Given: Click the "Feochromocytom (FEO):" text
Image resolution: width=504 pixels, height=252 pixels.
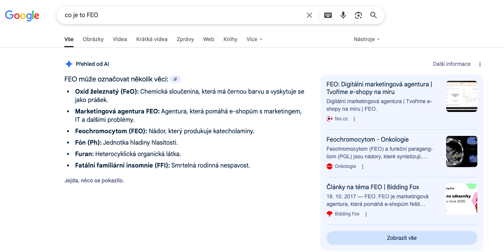Looking at the screenshot, I should [x=111, y=131].
